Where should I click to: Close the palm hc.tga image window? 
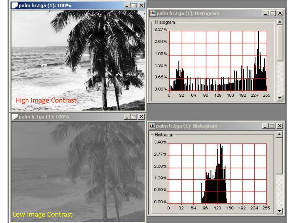coord(141,5)
